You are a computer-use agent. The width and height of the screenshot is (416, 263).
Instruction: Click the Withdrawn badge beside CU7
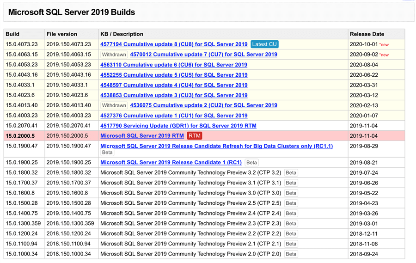(x=114, y=55)
